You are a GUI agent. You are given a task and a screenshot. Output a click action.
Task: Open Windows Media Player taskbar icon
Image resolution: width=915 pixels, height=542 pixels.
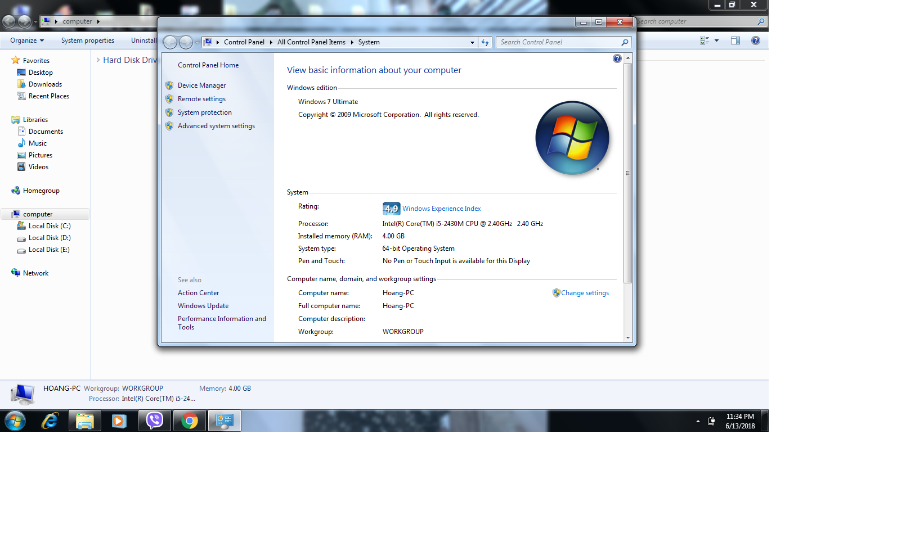(119, 421)
